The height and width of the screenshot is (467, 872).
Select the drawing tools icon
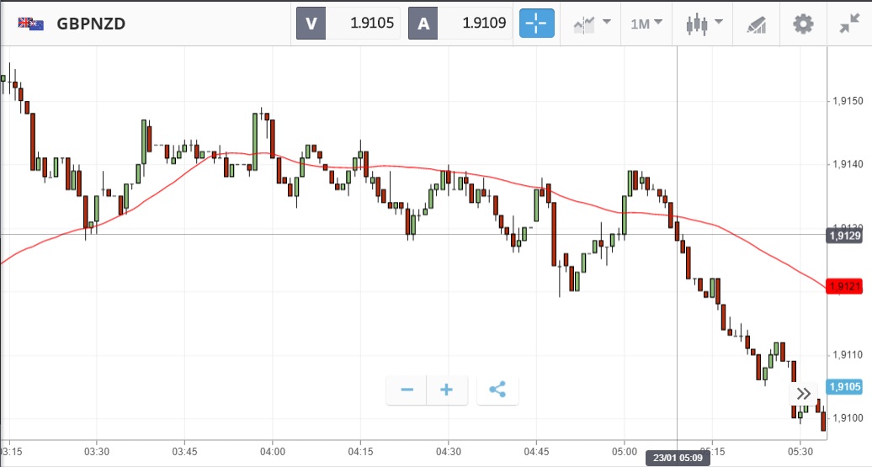(x=757, y=24)
